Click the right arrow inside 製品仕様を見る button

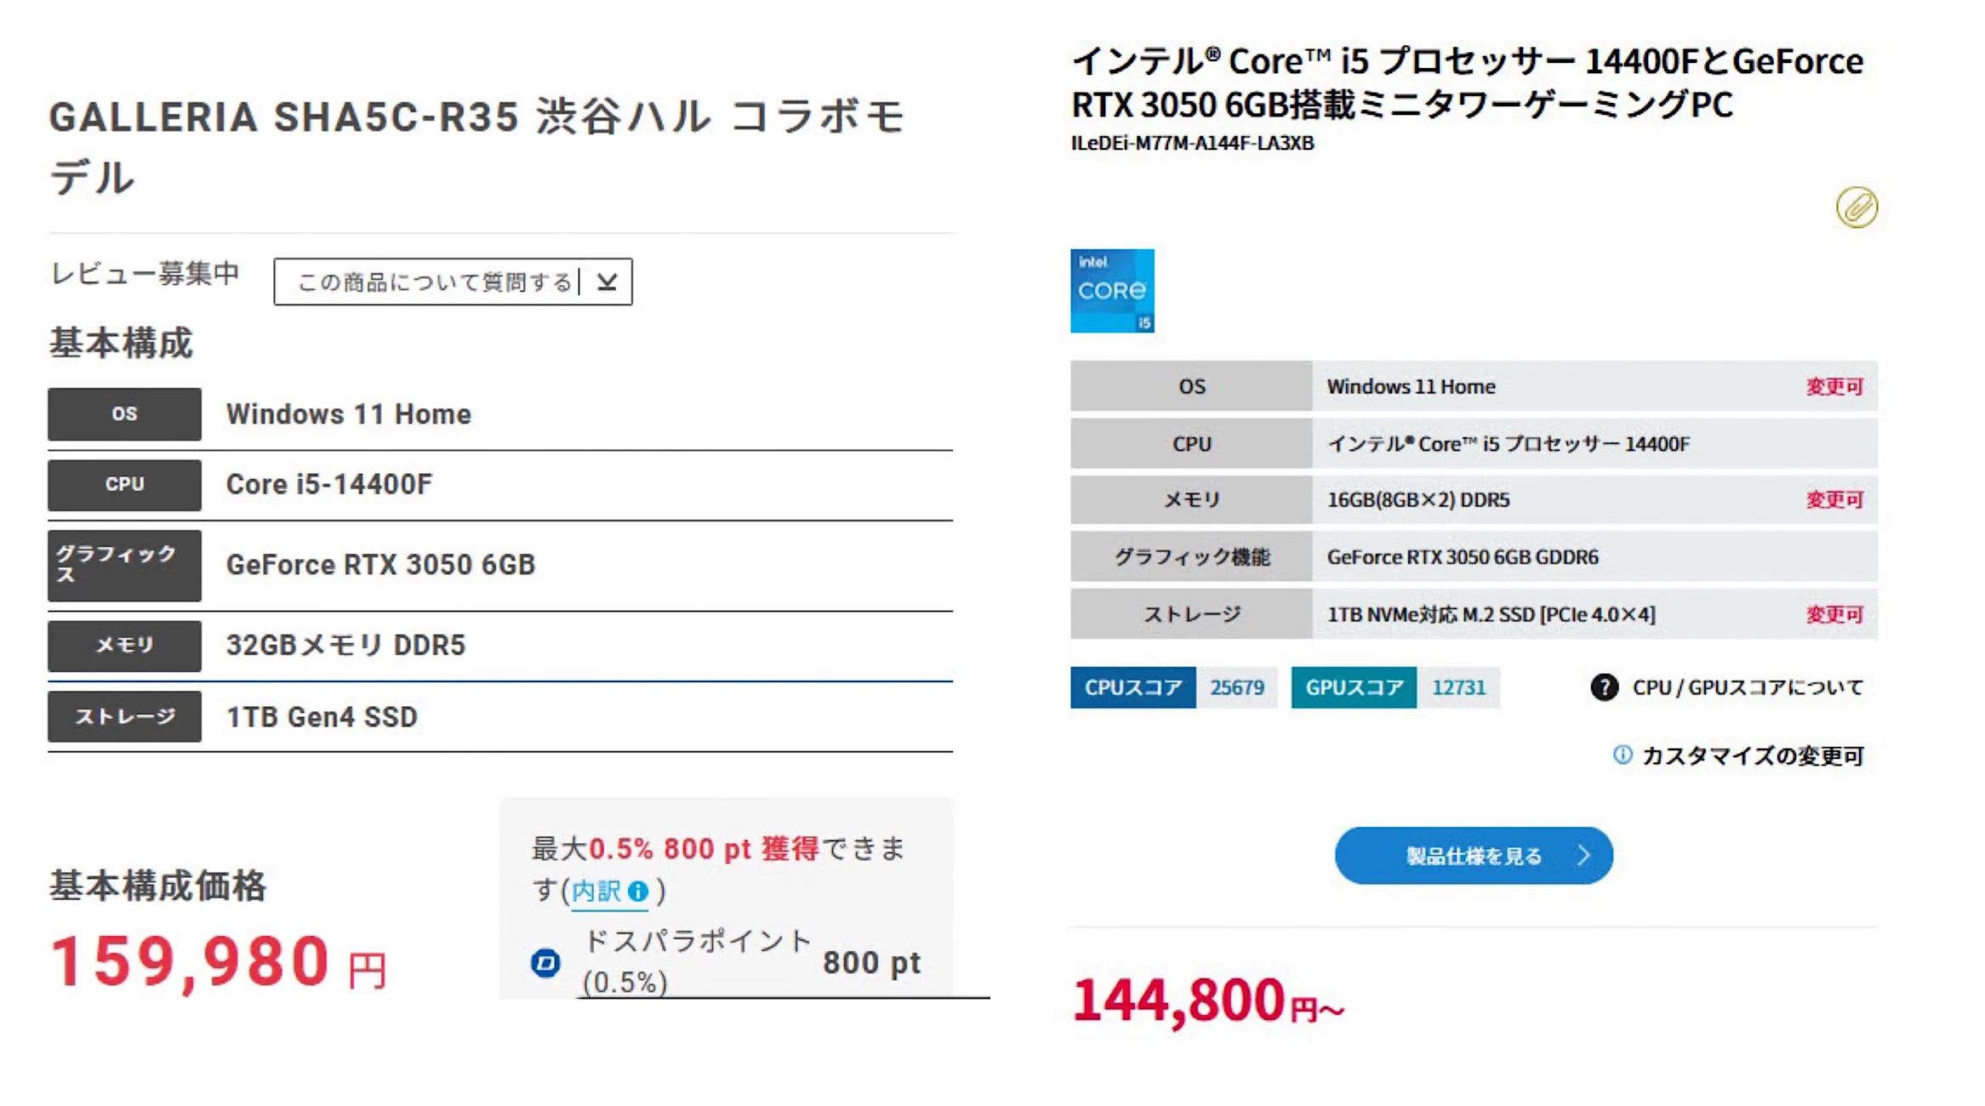coord(1585,856)
